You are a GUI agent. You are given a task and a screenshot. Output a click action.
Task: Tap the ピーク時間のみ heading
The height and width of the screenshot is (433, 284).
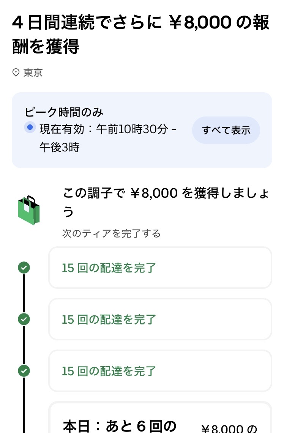point(64,112)
